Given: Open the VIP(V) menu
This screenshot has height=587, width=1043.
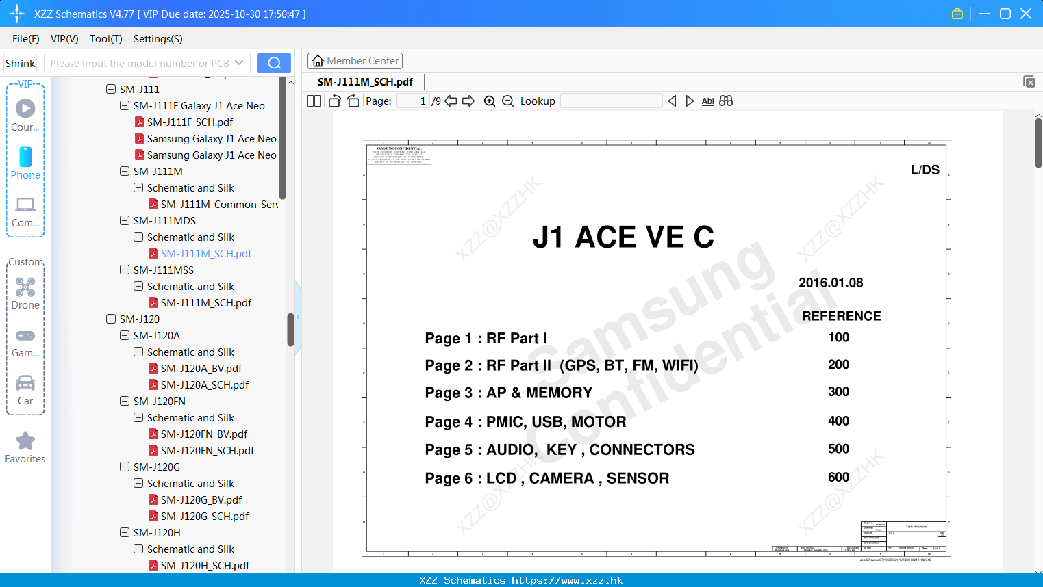Looking at the screenshot, I should (64, 38).
